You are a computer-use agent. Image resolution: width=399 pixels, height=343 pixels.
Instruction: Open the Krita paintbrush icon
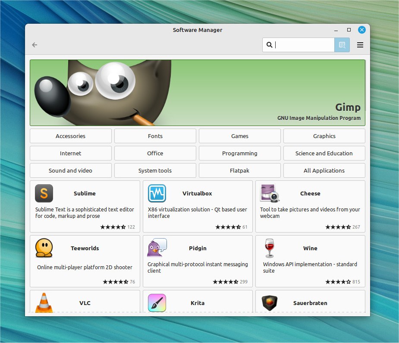point(157,302)
